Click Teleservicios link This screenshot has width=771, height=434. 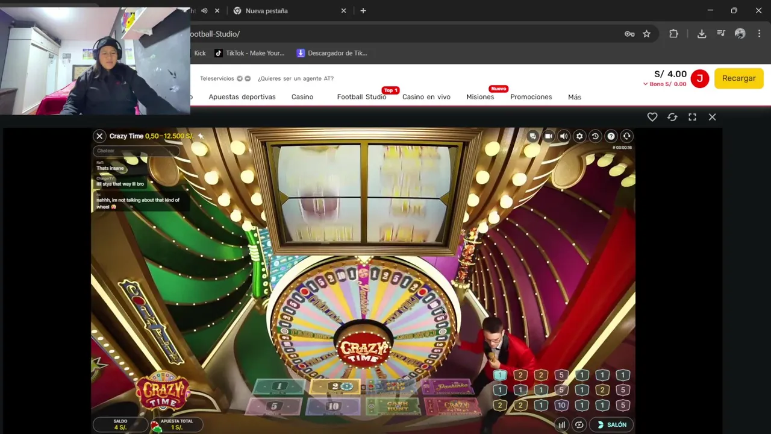pos(217,78)
